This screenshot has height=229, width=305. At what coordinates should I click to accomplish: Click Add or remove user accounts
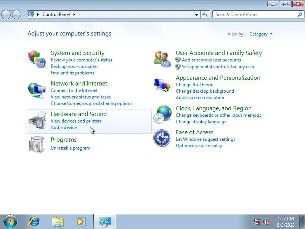click(x=211, y=60)
